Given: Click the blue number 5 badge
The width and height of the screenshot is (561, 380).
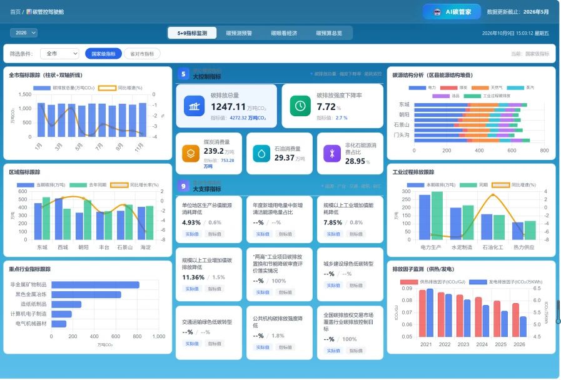Looking at the screenshot, I should [183, 74].
